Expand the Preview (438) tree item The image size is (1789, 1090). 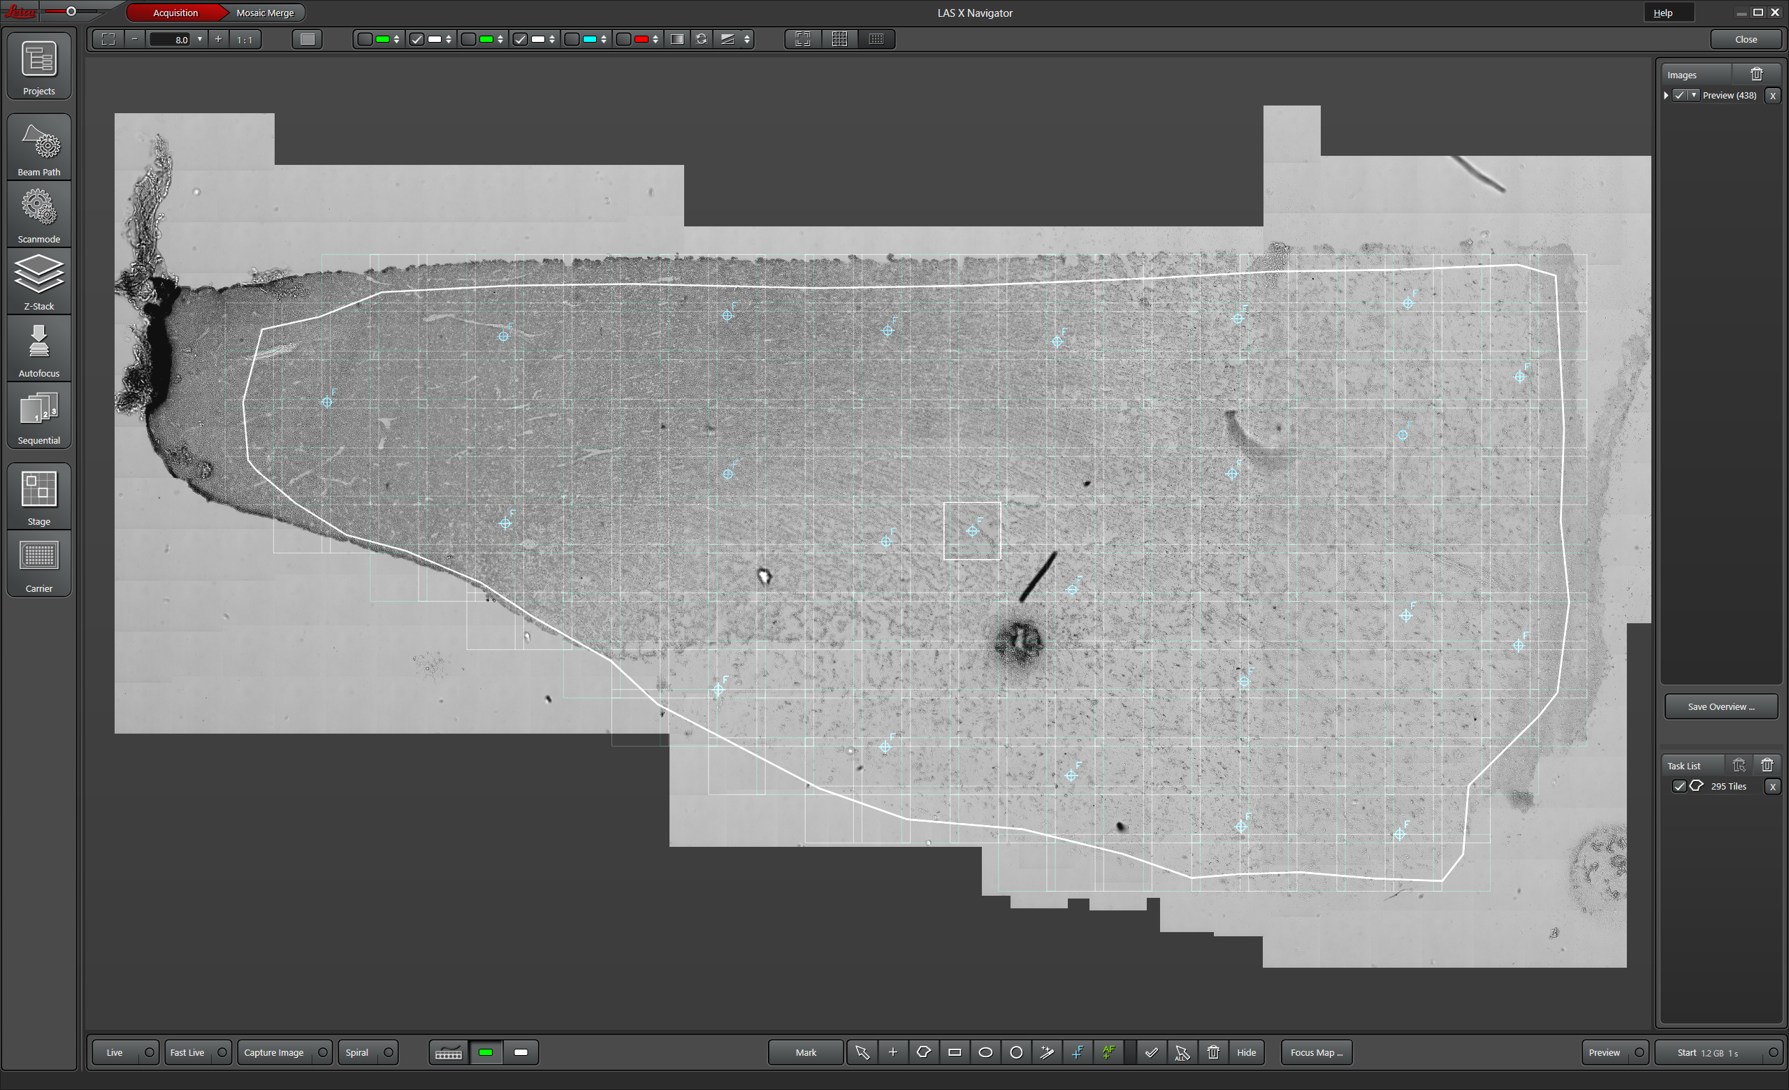pyautogui.click(x=1665, y=95)
